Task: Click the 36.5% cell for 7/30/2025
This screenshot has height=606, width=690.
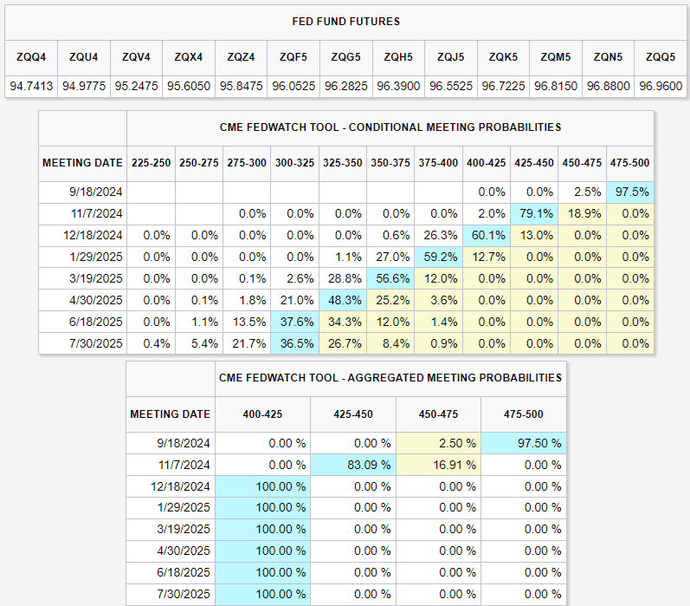Action: click(296, 343)
